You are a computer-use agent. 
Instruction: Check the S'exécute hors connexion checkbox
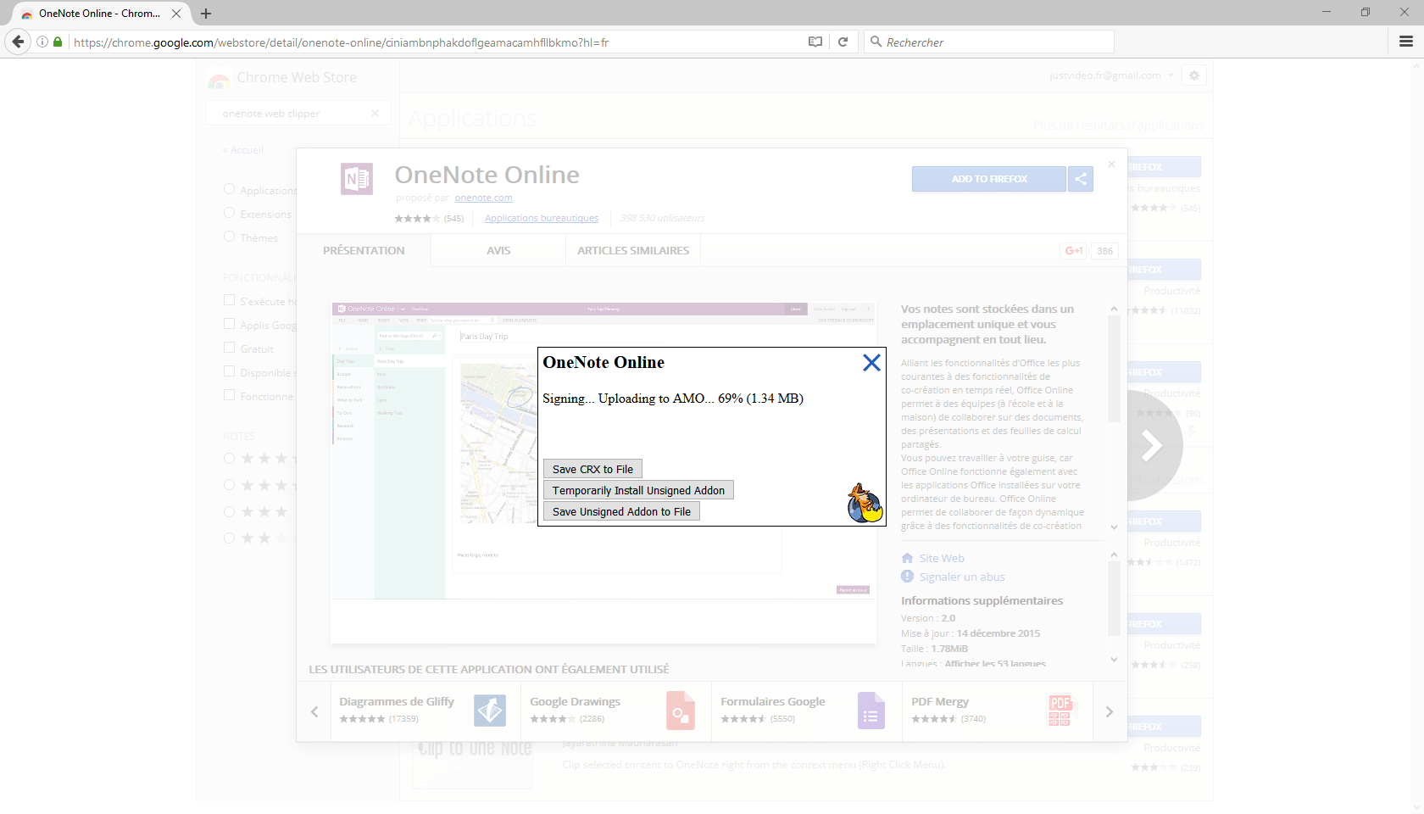[229, 300]
